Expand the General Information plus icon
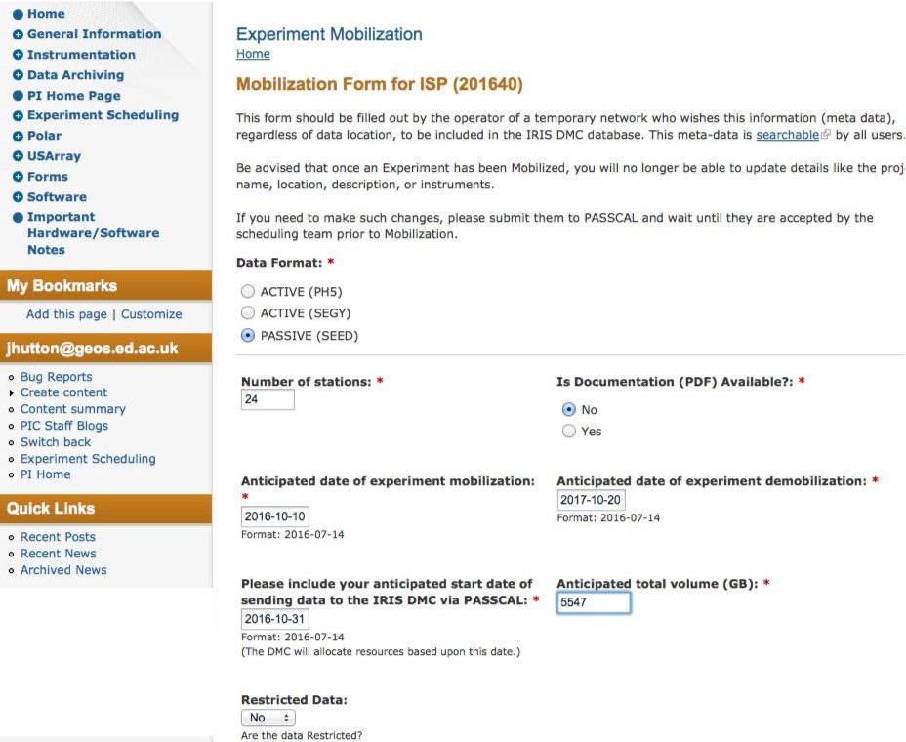The image size is (906, 742). coord(18,34)
